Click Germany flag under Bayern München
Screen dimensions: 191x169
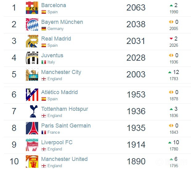[44, 29]
